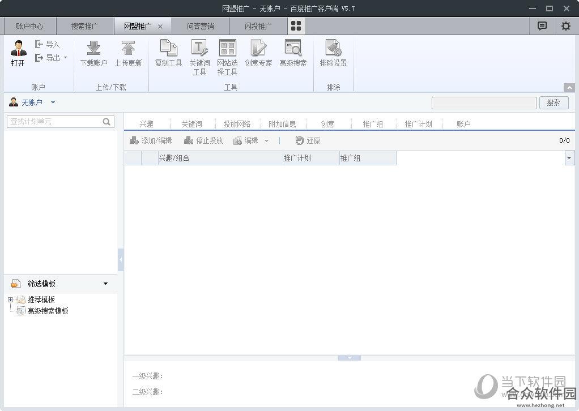Click the 推广组 column header
579x411 pixels.
[368, 159]
